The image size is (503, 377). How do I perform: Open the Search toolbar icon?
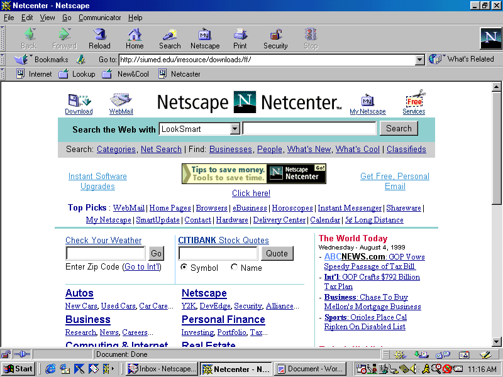point(170,38)
